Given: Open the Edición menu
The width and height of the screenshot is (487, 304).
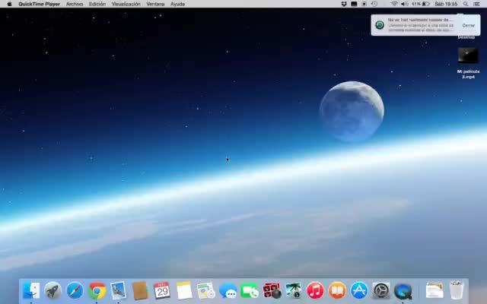Looking at the screenshot, I should coord(97,4).
